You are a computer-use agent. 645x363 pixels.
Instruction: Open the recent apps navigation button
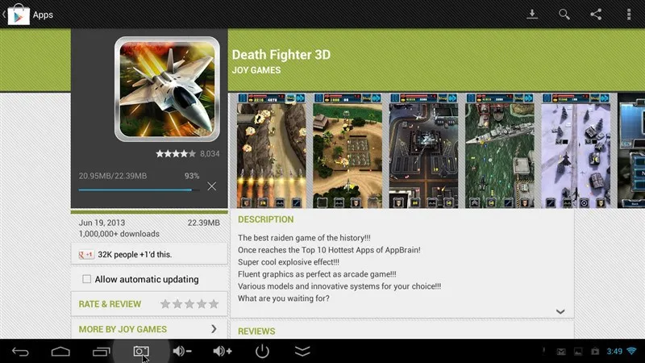(x=102, y=352)
